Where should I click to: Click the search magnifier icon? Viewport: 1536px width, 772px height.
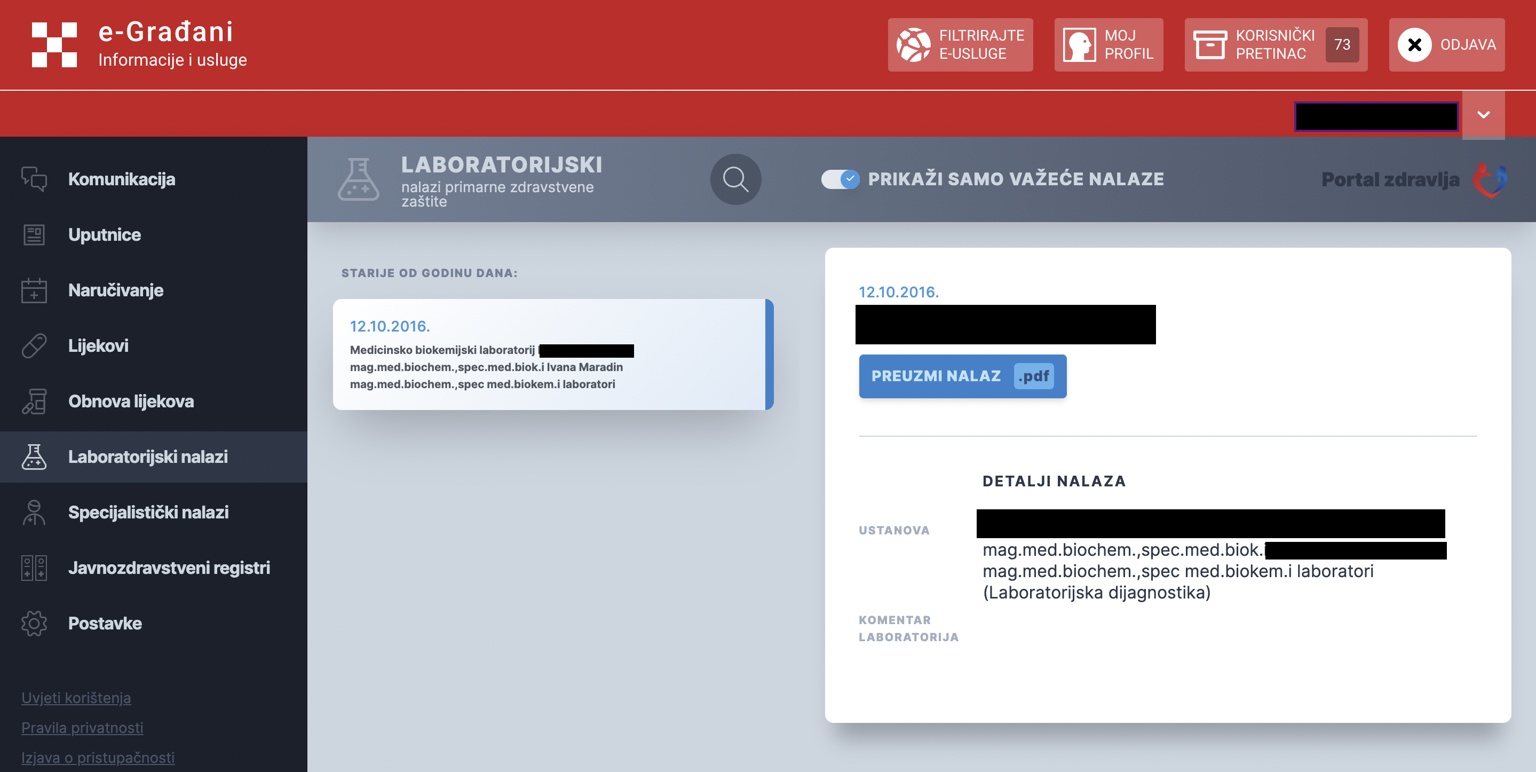point(735,179)
